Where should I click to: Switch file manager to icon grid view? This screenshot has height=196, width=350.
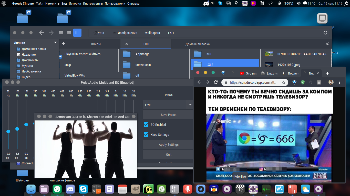(x=61, y=33)
